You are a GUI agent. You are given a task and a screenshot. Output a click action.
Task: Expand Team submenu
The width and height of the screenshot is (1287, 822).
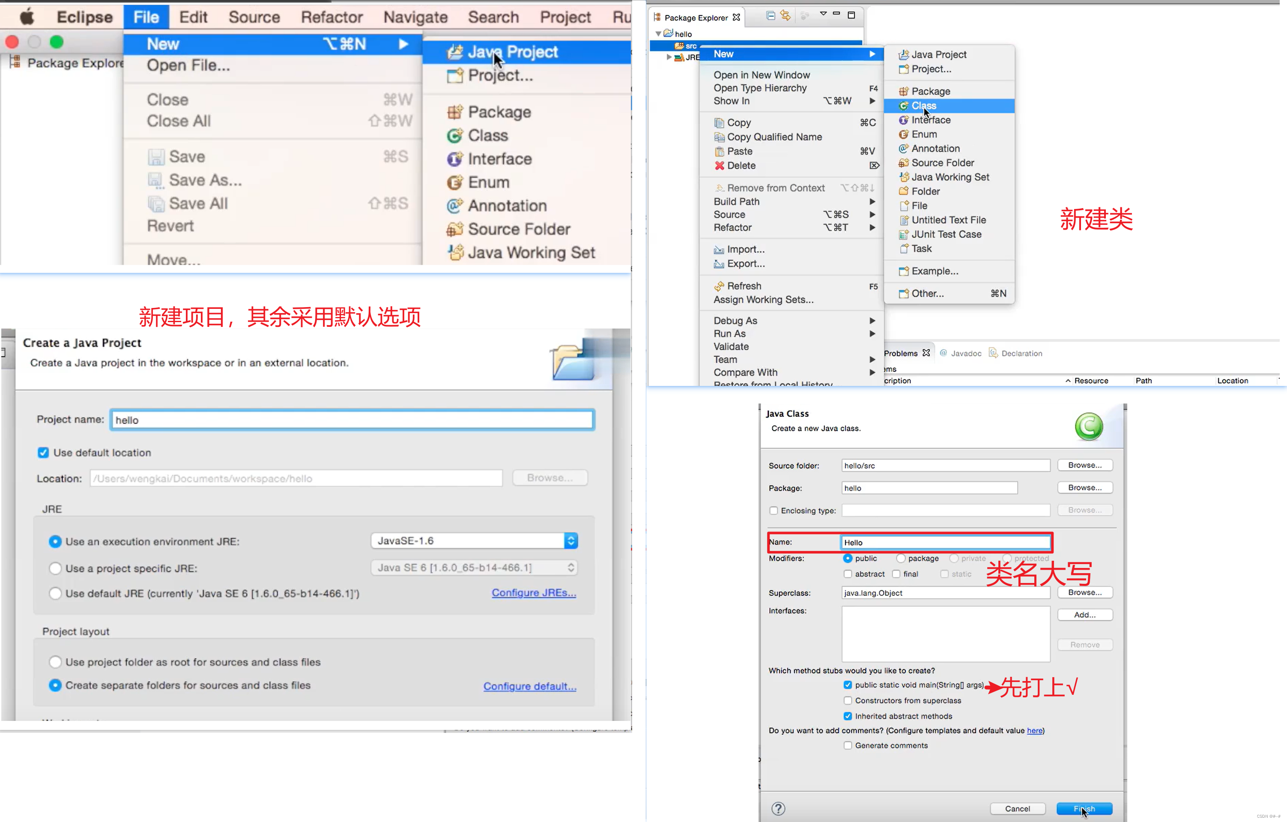point(791,360)
